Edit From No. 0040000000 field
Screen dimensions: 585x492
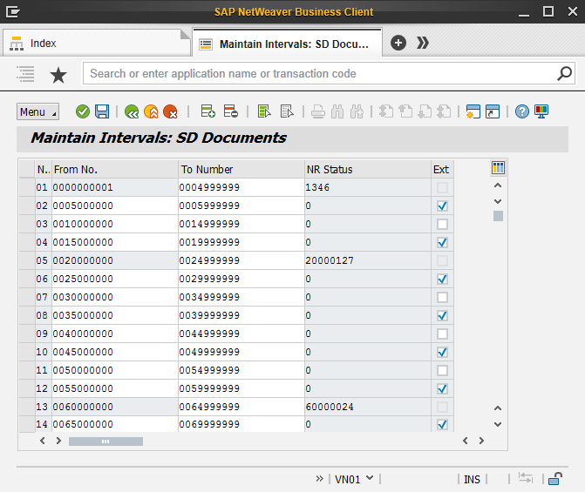[x=115, y=334]
